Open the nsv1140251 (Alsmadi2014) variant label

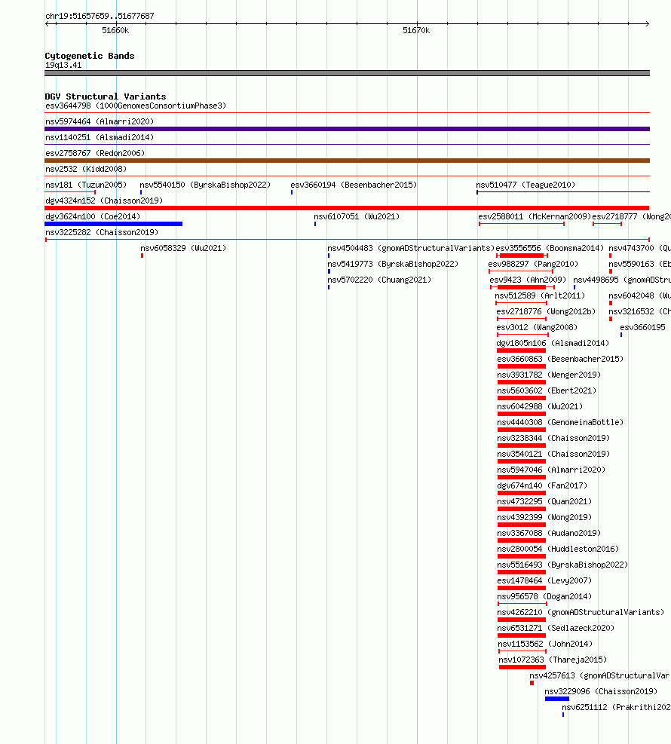tap(100, 138)
